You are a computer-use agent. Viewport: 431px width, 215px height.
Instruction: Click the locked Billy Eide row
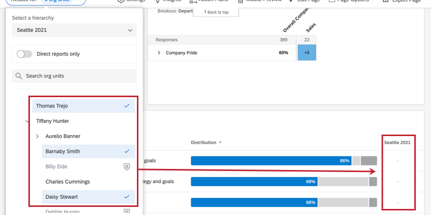[88, 166]
